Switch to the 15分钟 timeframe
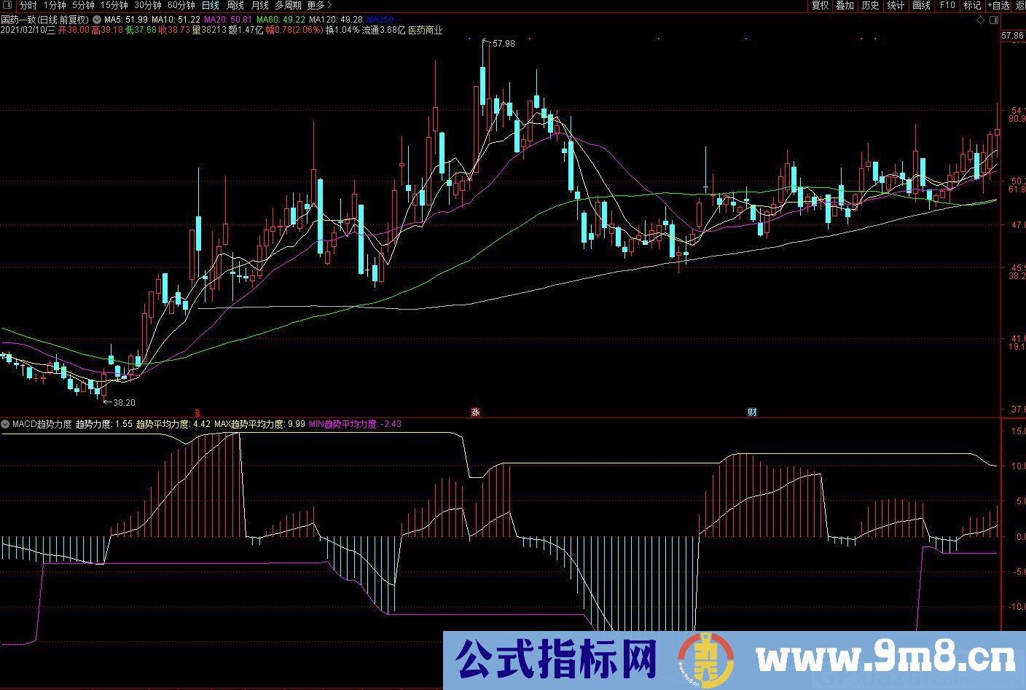This screenshot has width=1026, height=690. tap(114, 5)
